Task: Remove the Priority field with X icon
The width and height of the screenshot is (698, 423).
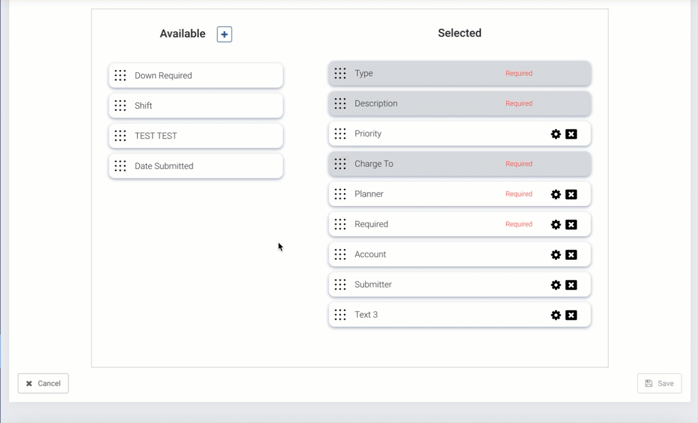Action: coord(571,134)
